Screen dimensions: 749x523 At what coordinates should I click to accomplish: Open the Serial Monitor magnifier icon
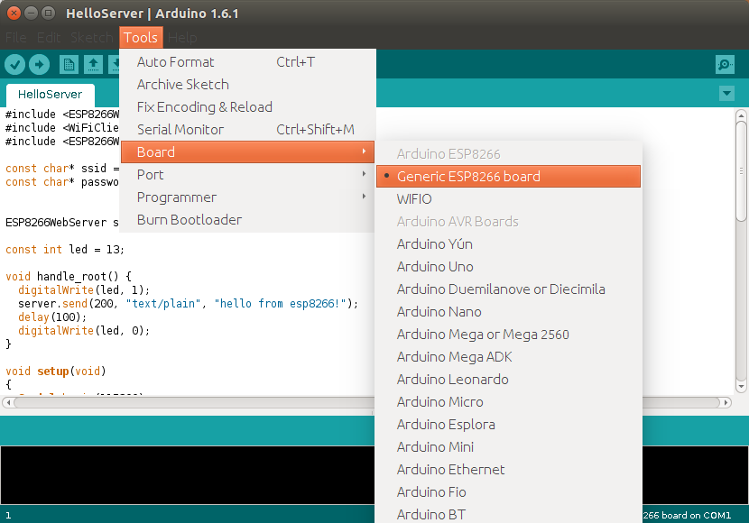725,64
